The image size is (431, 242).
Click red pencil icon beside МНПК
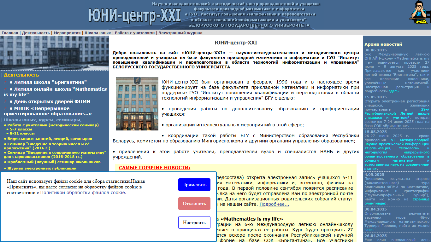[x=5, y=108]
